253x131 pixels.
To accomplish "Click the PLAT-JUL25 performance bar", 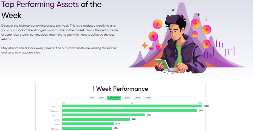I will point(132,106).
